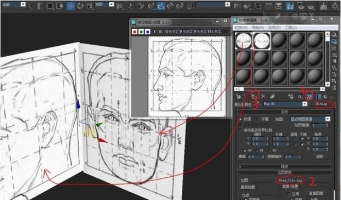Click the Align tool in main toolbar

tap(247, 6)
